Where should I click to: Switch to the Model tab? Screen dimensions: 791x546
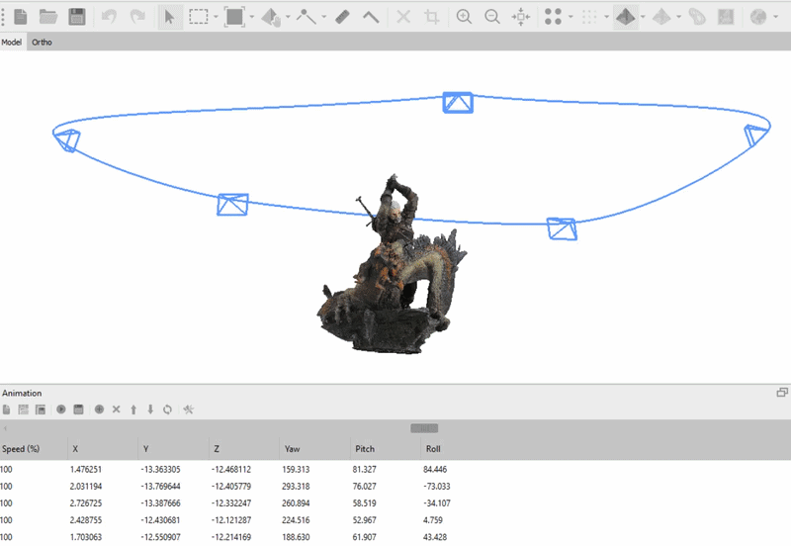coord(12,43)
